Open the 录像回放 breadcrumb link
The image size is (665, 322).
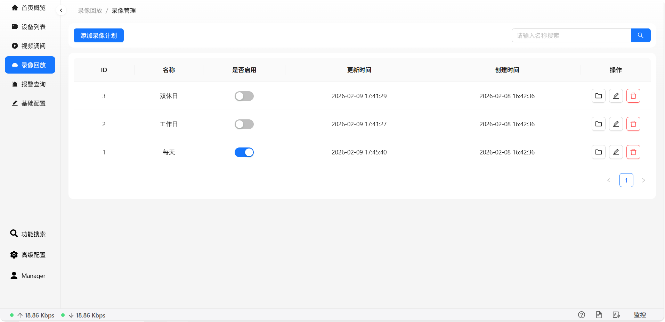[90, 10]
